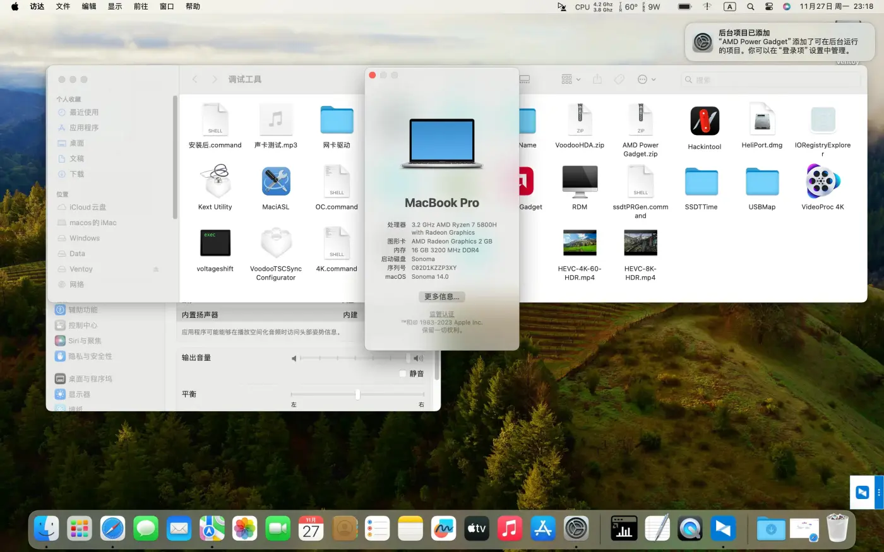Open the 前往 menu in the menu bar
This screenshot has width=884, height=552.
click(x=140, y=6)
